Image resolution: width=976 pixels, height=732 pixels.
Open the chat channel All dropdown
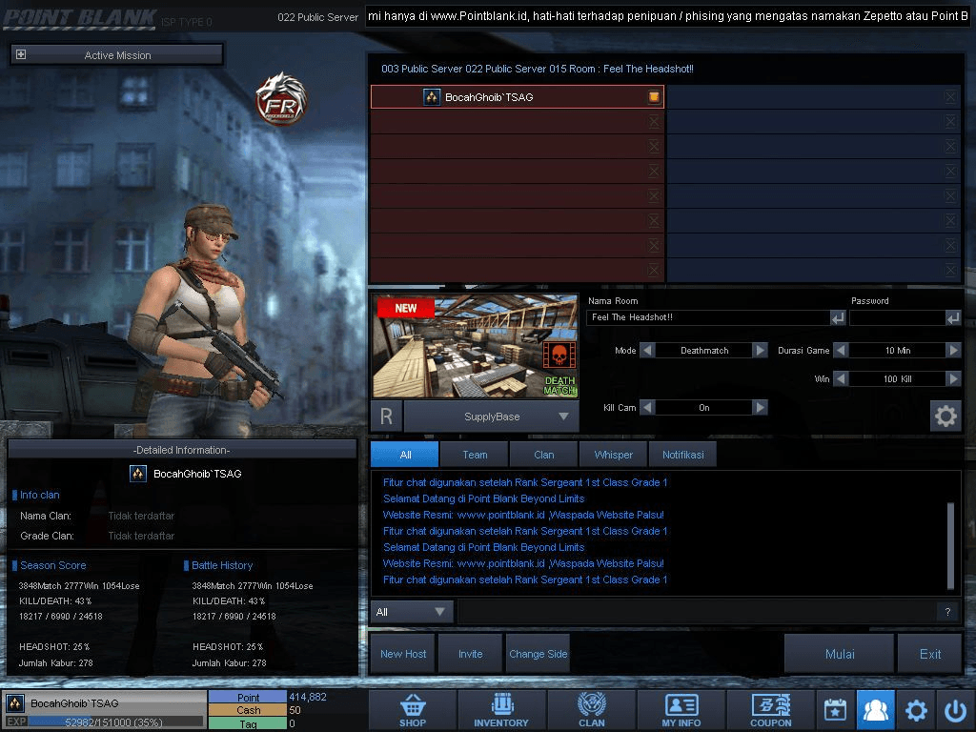coord(412,612)
